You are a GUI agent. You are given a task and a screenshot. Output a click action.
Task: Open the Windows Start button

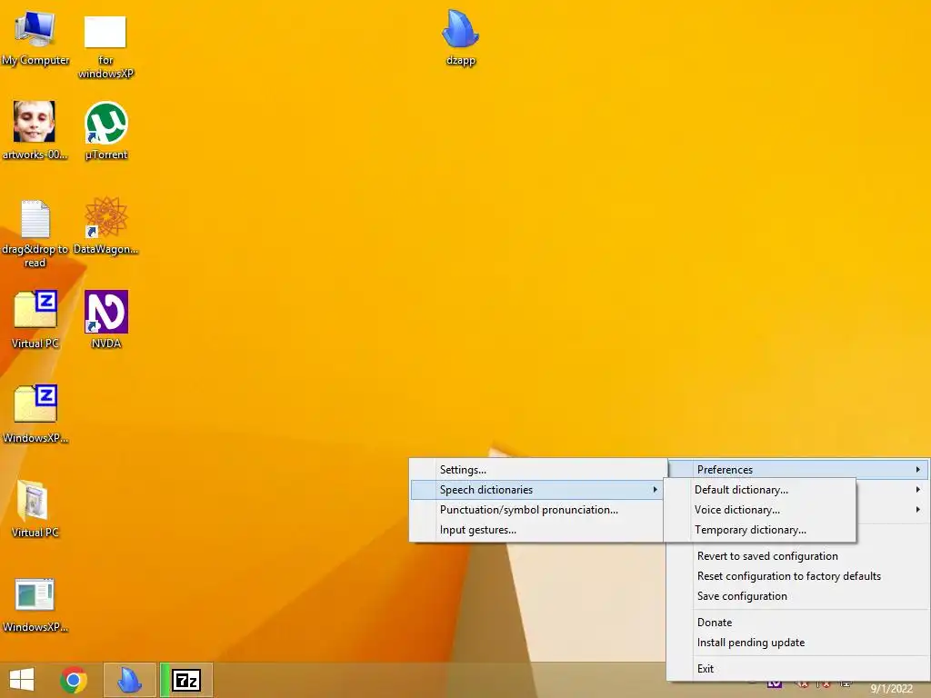click(22, 680)
